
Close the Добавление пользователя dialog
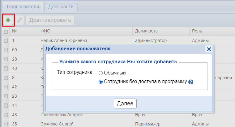(209, 49)
